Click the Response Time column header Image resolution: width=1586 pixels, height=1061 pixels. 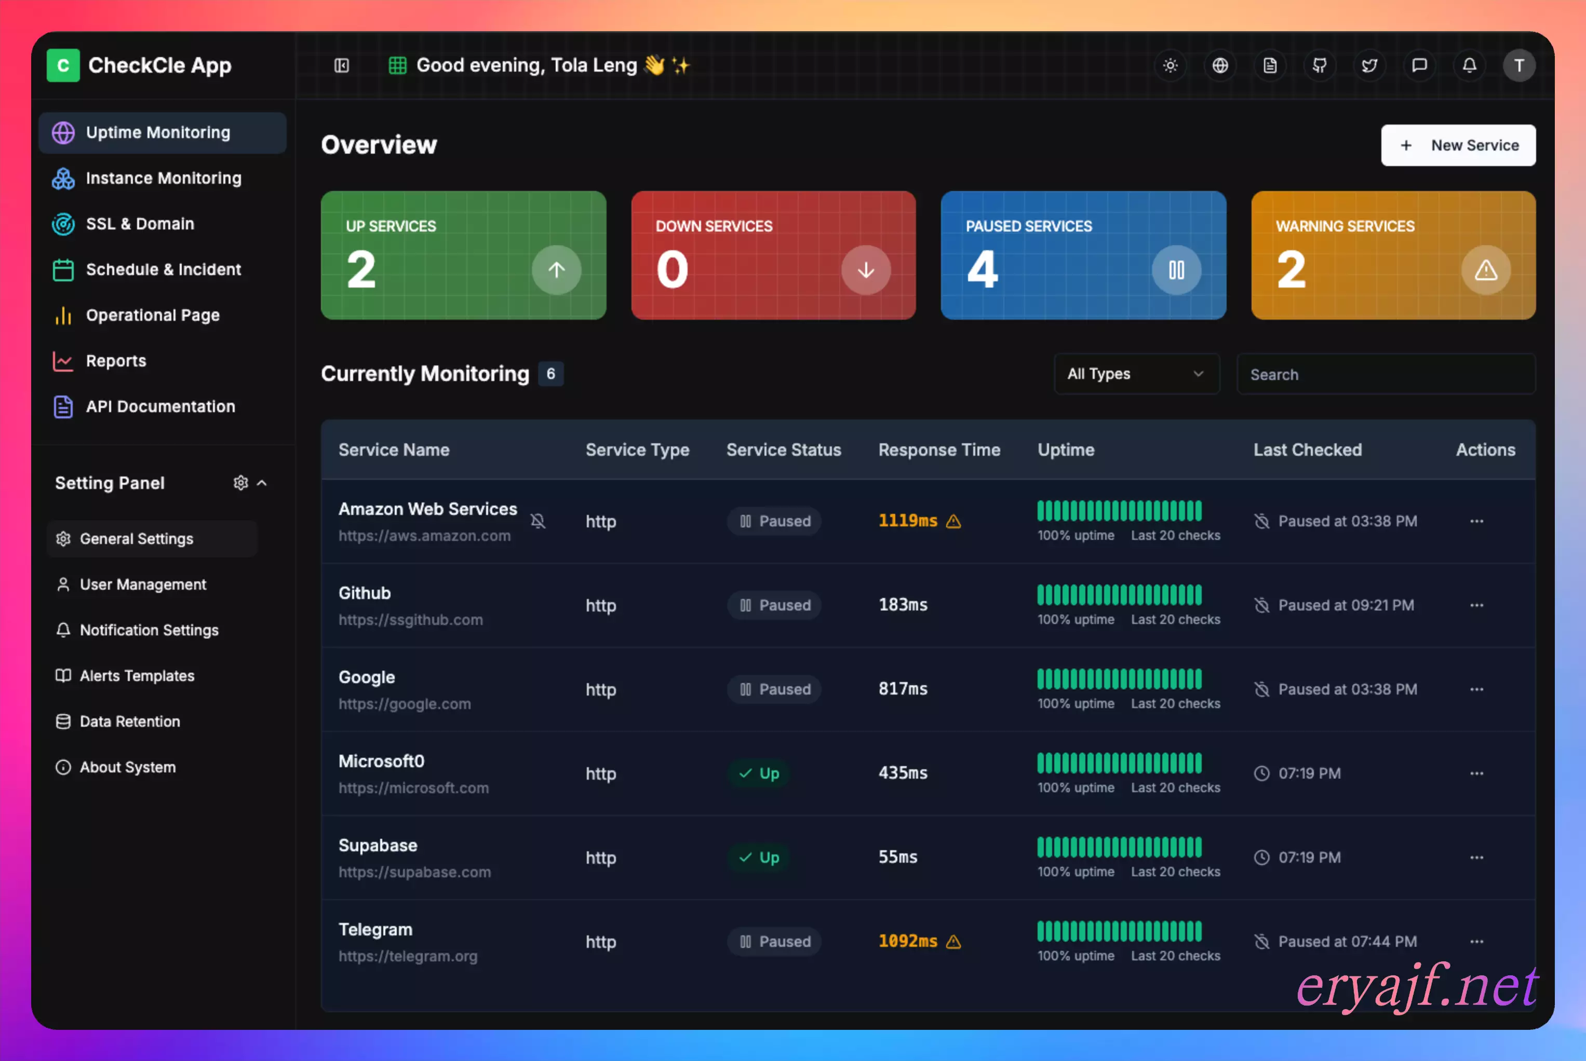tap(939, 450)
